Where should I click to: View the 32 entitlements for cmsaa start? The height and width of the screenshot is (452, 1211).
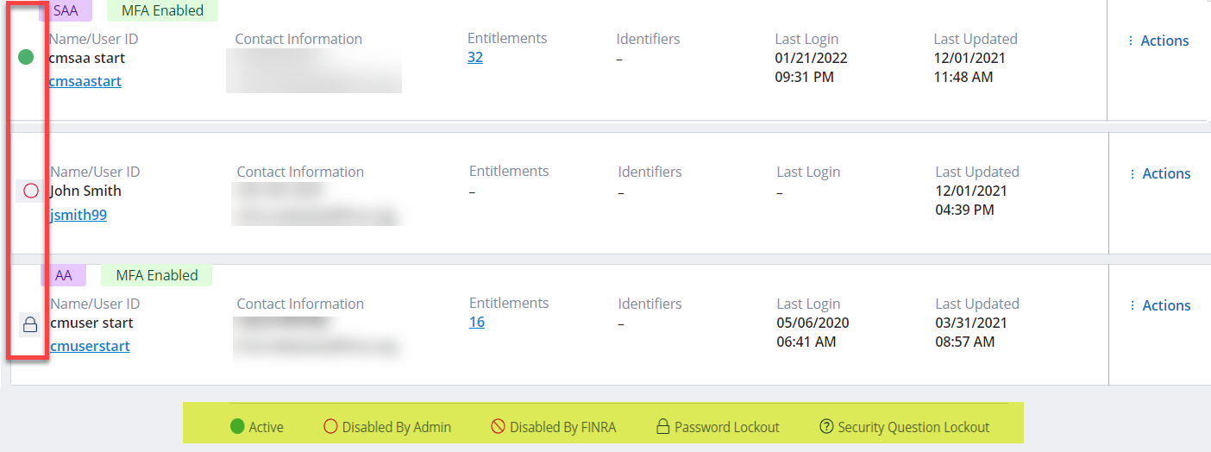475,57
